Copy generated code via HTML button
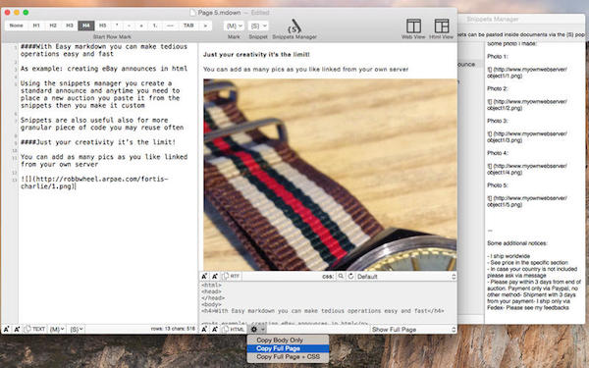 click(234, 330)
